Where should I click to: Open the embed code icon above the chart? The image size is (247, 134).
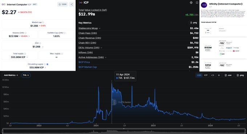(212, 75)
